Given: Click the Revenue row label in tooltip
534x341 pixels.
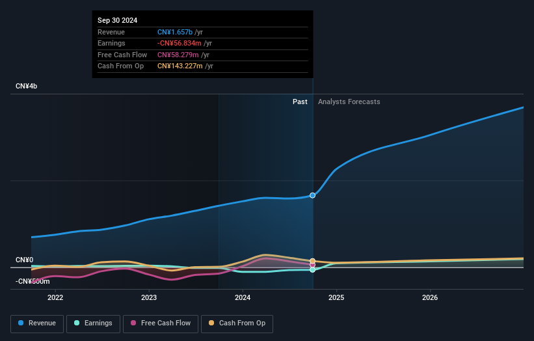Looking at the screenshot, I should coord(111,32).
